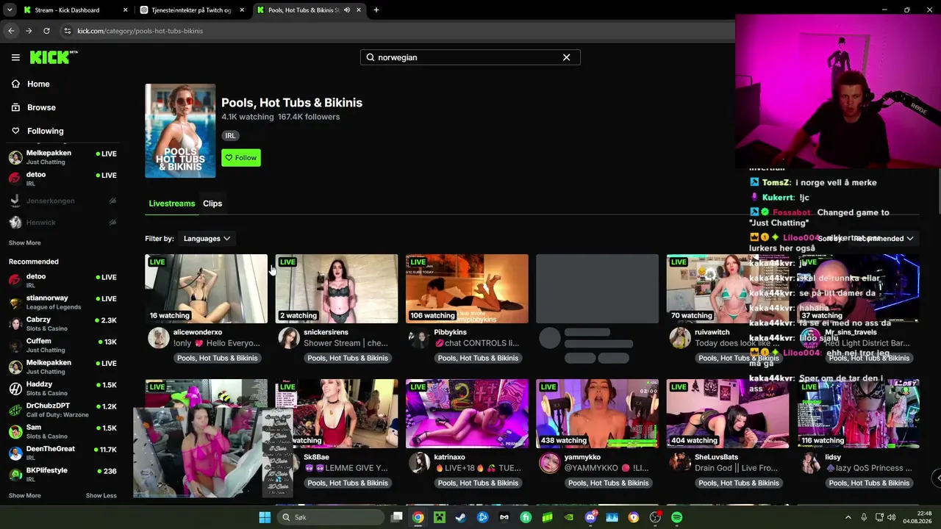Open yammykko stream thumbnail
The height and width of the screenshot is (529, 941).
pos(597,414)
